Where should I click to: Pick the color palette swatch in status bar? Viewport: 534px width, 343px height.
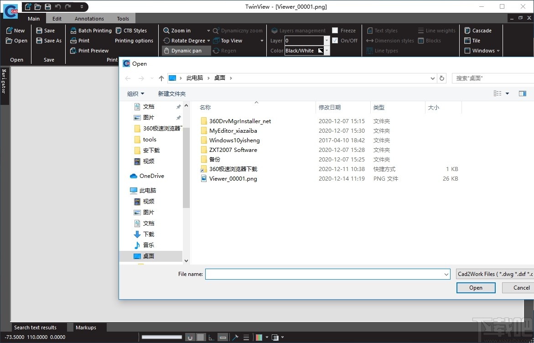259,338
